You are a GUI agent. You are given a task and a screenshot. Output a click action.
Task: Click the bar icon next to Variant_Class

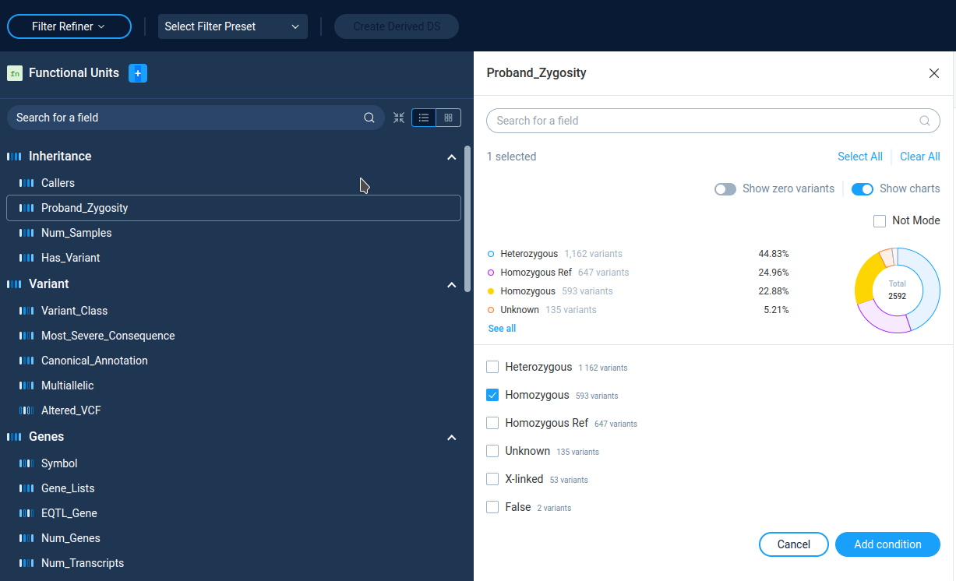[26, 311]
